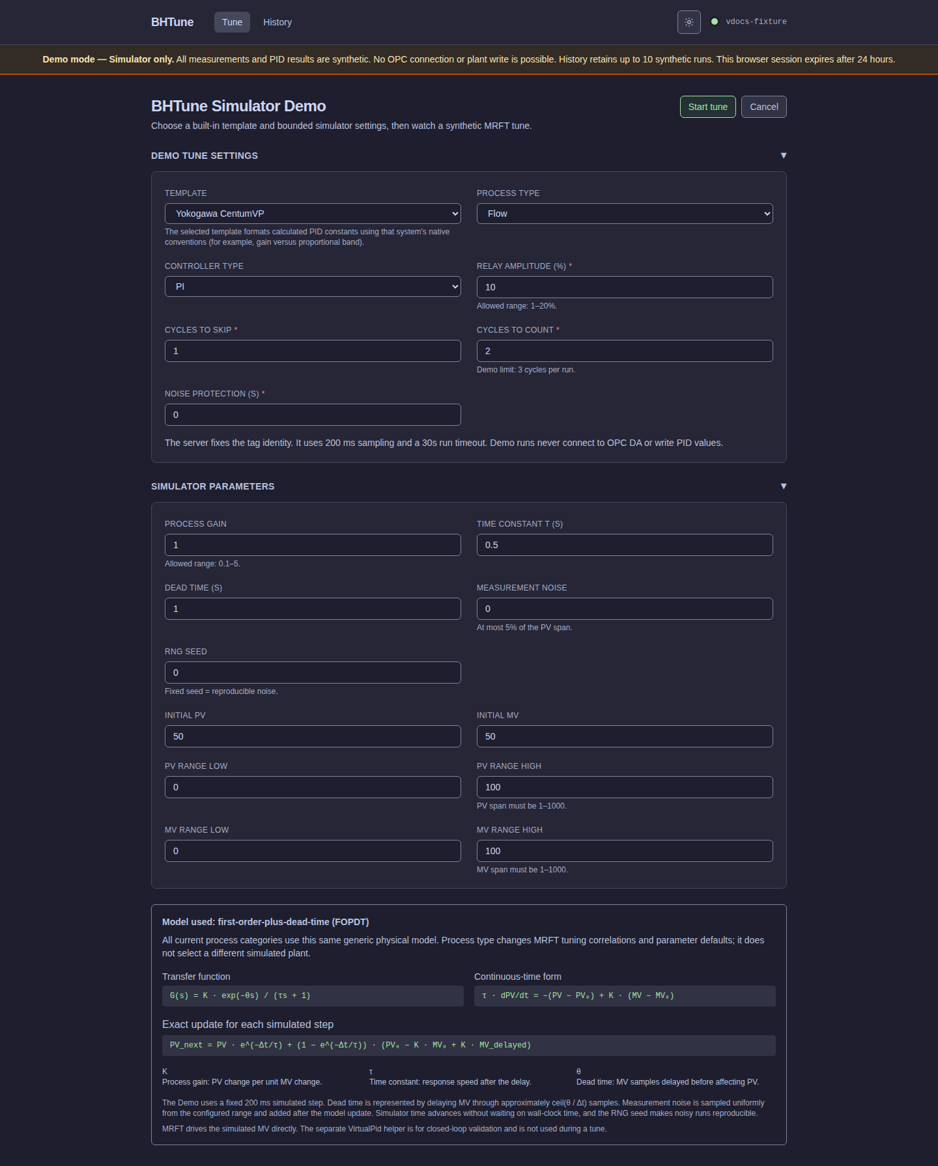The width and height of the screenshot is (938, 1166).
Task: Open the Template dropdown showing Yokogawa CentumVP
Action: (313, 214)
